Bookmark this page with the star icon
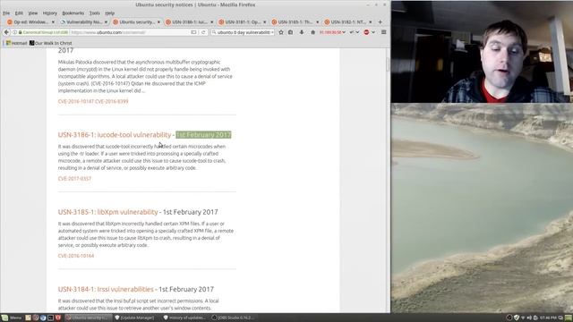The width and height of the screenshot is (573, 322). tap(281, 32)
